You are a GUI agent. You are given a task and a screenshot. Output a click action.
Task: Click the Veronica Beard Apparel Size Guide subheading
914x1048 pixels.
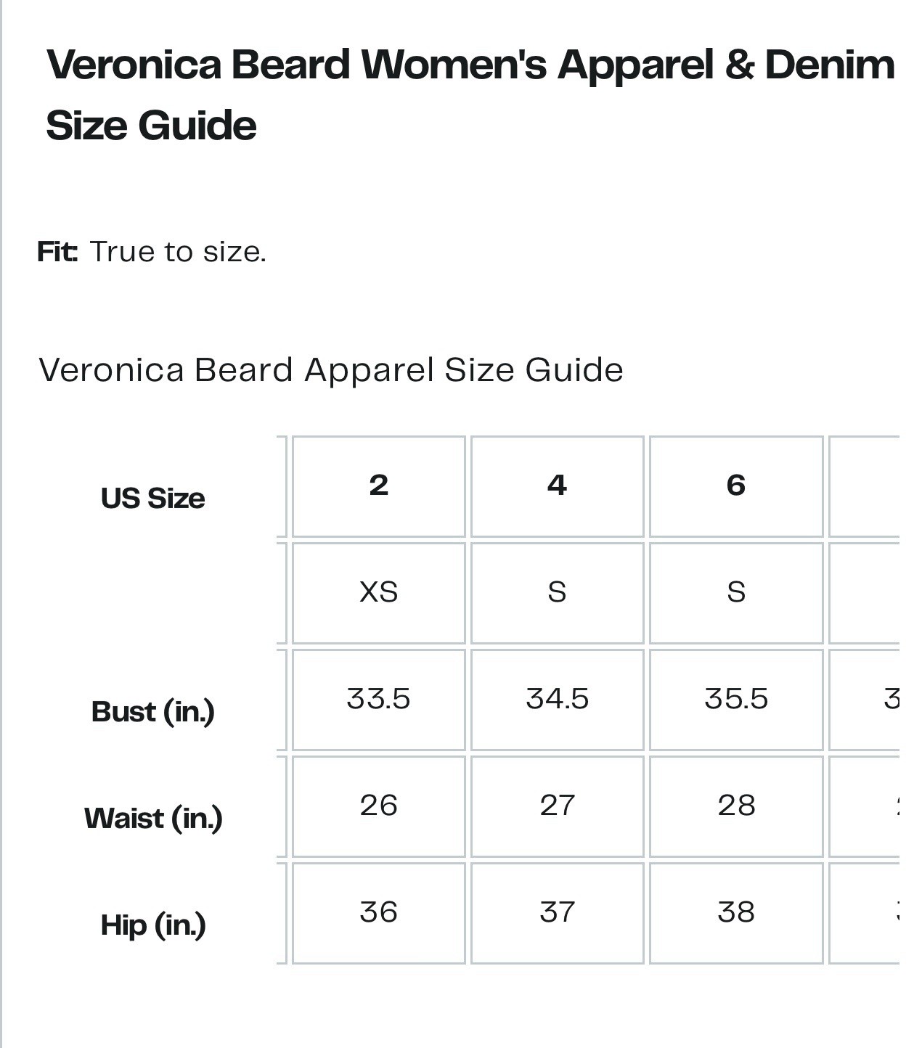pyautogui.click(x=330, y=370)
